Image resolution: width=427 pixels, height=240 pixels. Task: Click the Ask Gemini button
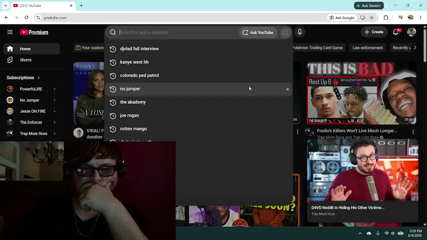click(369, 6)
